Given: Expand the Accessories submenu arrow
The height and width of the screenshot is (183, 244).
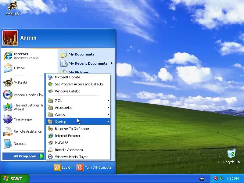Looking at the screenshot, I should click(x=108, y=108).
